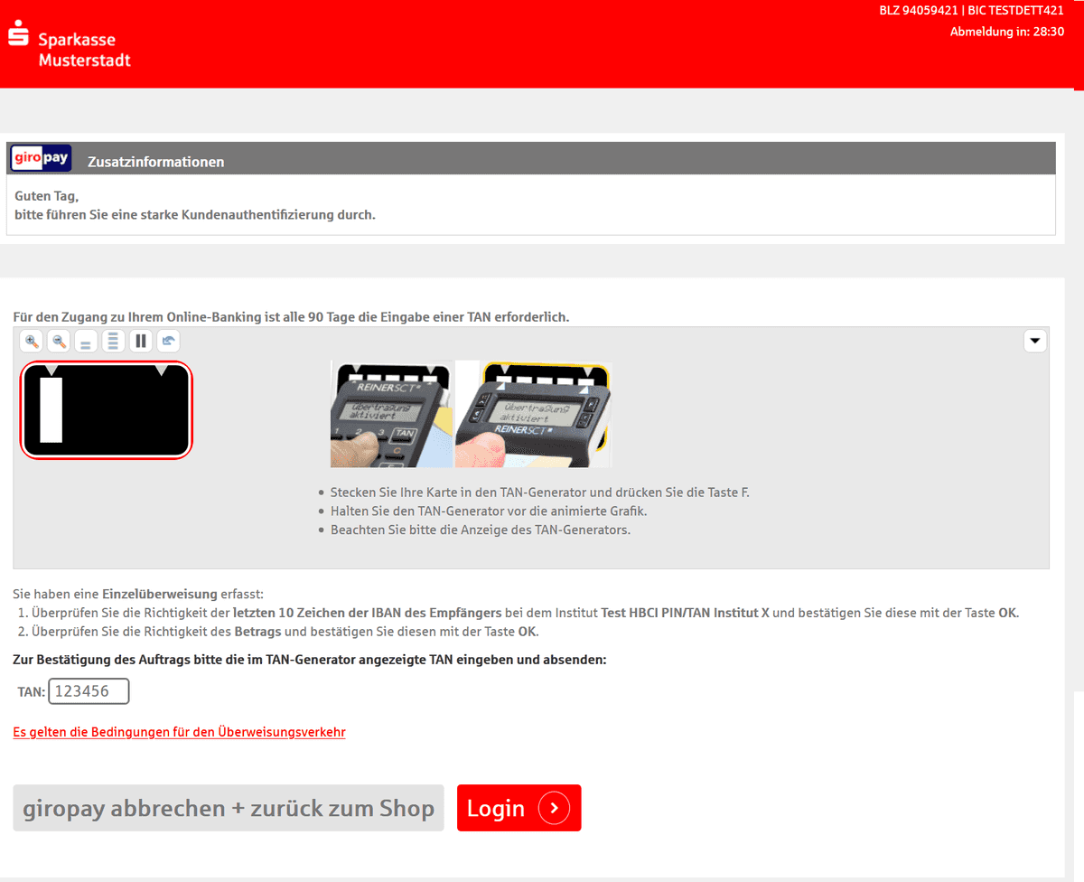
Task: Click the Abmeldung logout countdown timer
Action: click(1006, 32)
